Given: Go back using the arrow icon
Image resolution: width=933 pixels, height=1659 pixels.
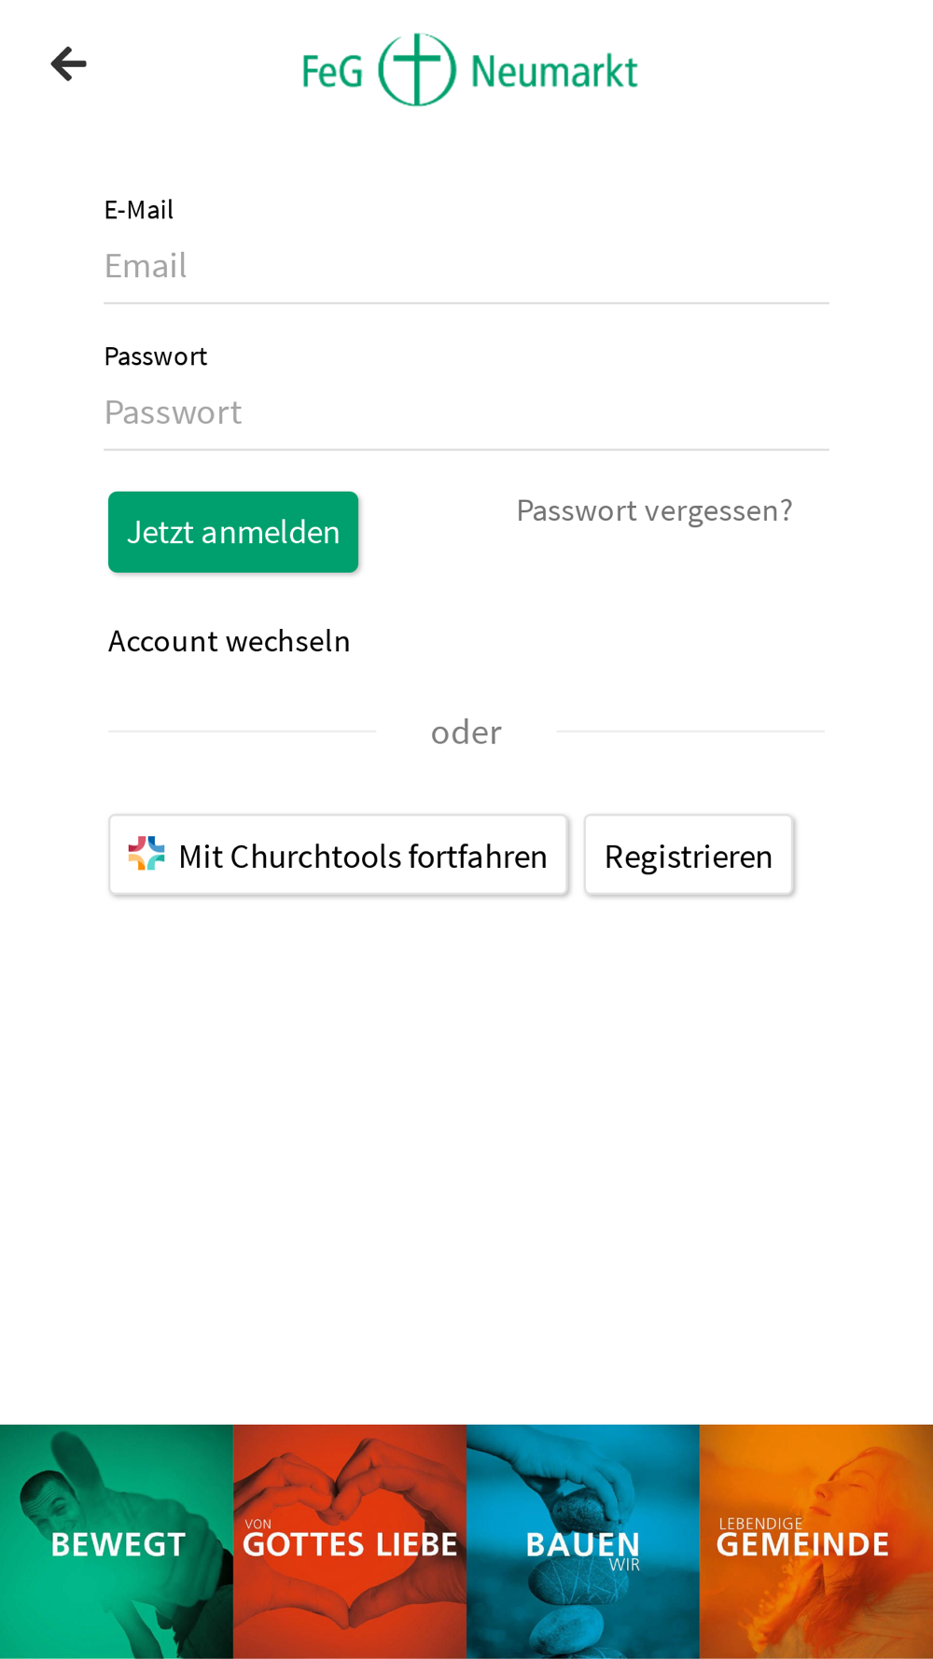Looking at the screenshot, I should 68,64.
